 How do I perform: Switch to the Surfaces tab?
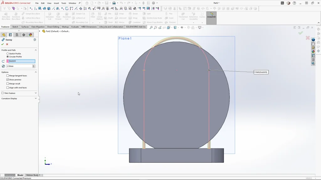[x=25, y=27]
